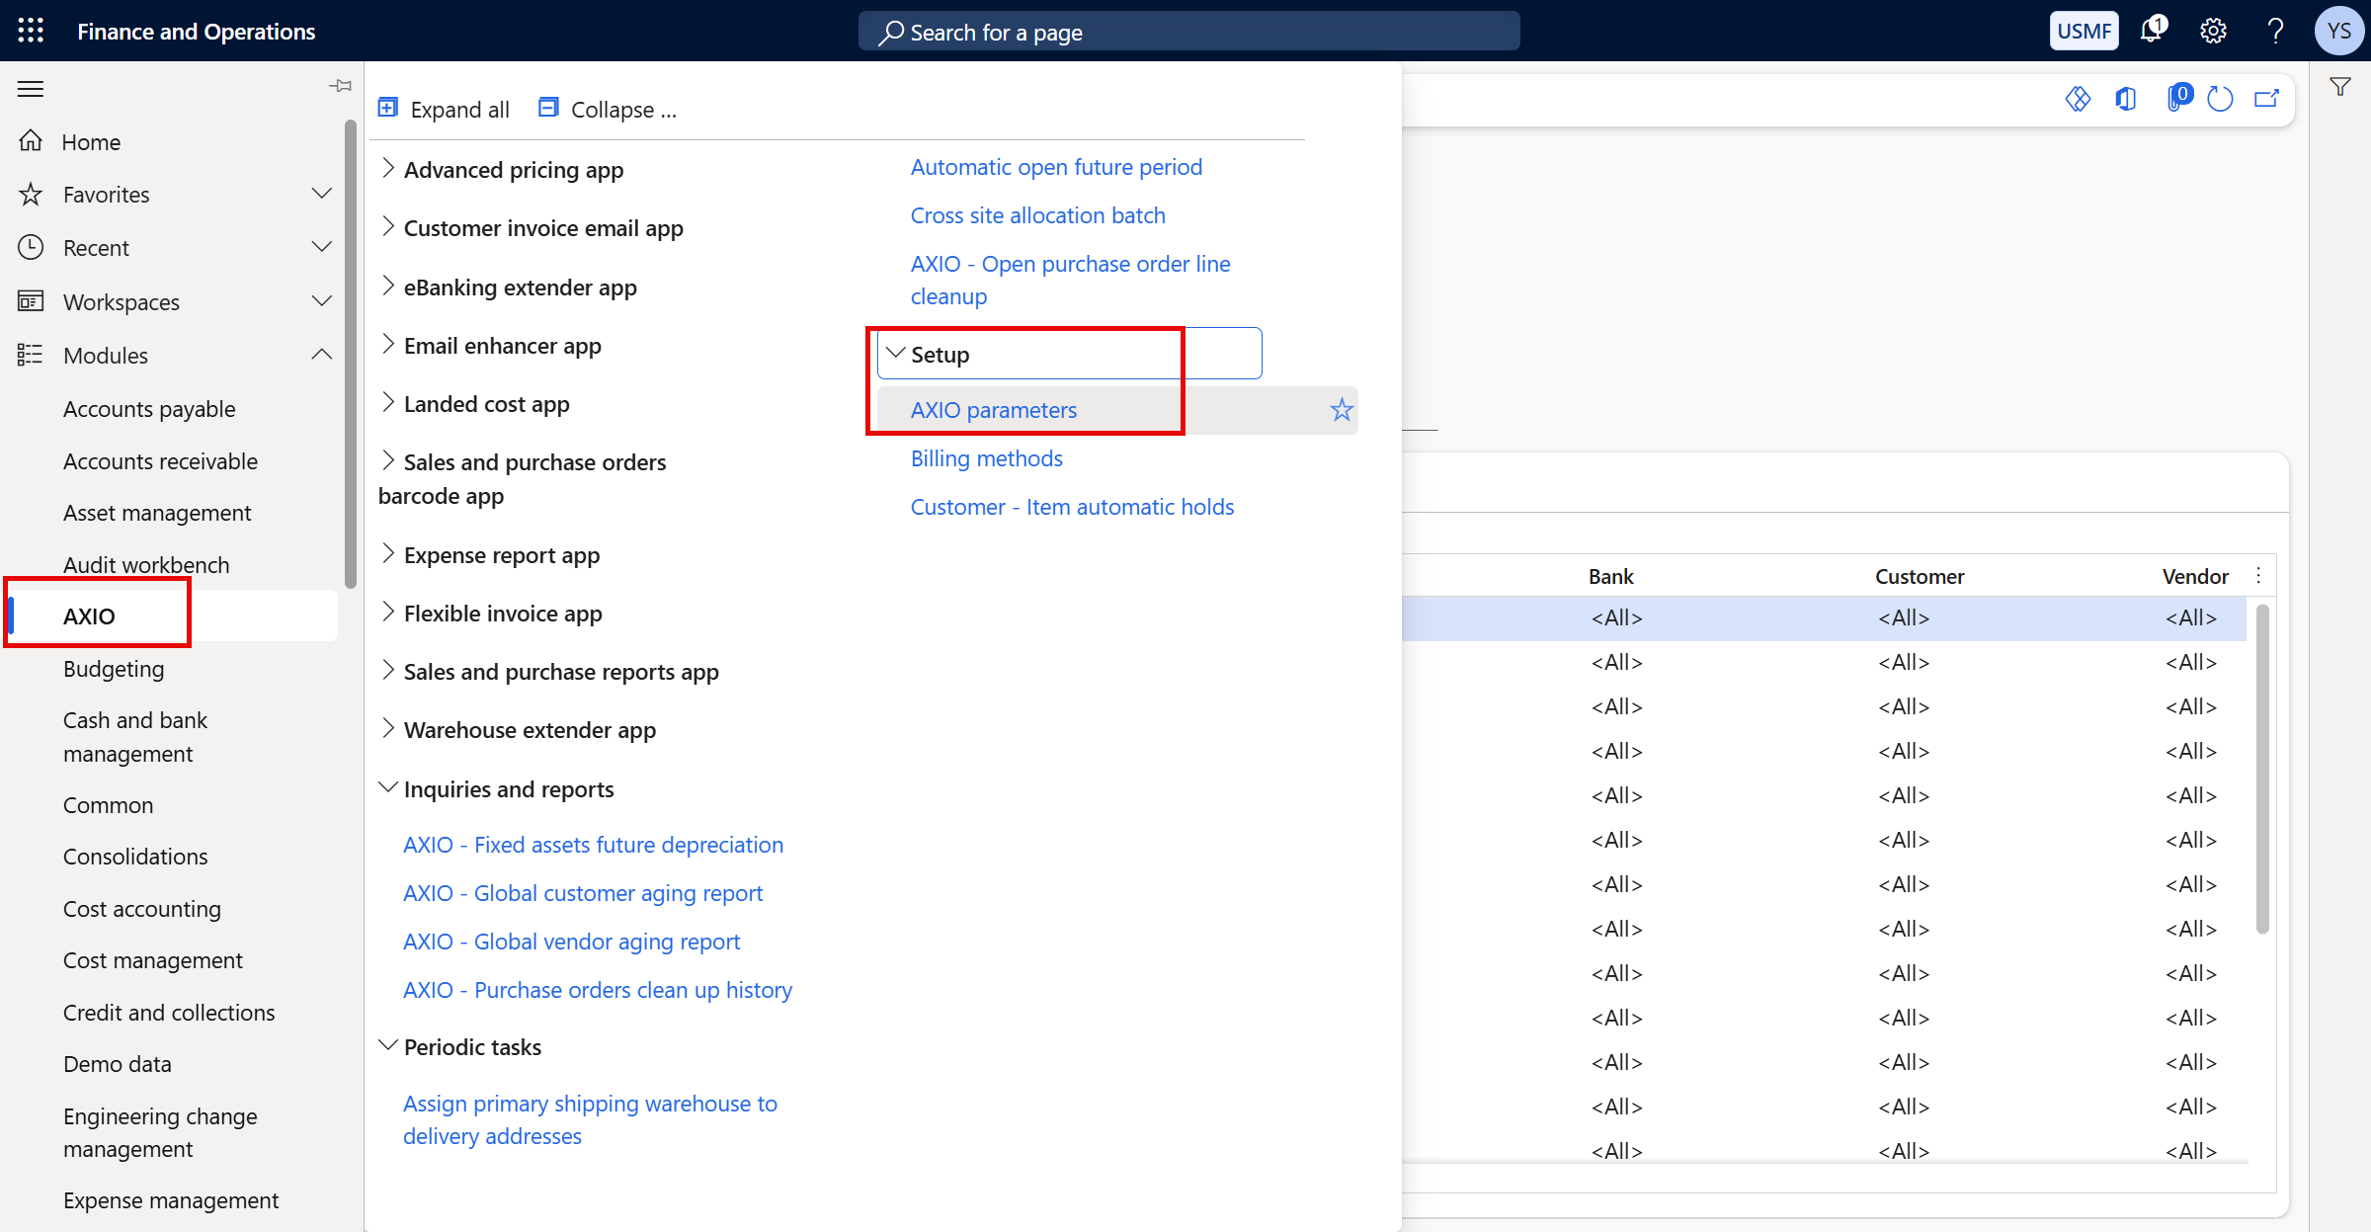Open notifications via the bell icon
Viewport: 2371px width, 1232px height.
point(2152,30)
